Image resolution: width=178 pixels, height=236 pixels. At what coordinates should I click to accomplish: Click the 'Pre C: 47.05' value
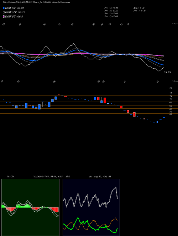(111, 16)
